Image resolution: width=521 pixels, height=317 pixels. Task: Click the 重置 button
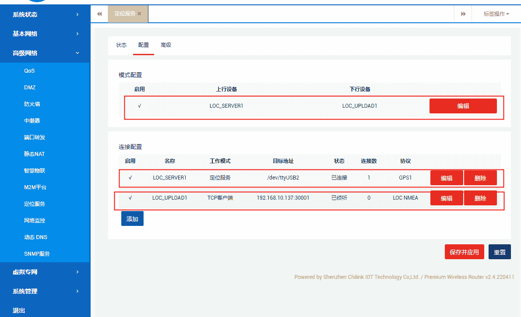coord(500,251)
